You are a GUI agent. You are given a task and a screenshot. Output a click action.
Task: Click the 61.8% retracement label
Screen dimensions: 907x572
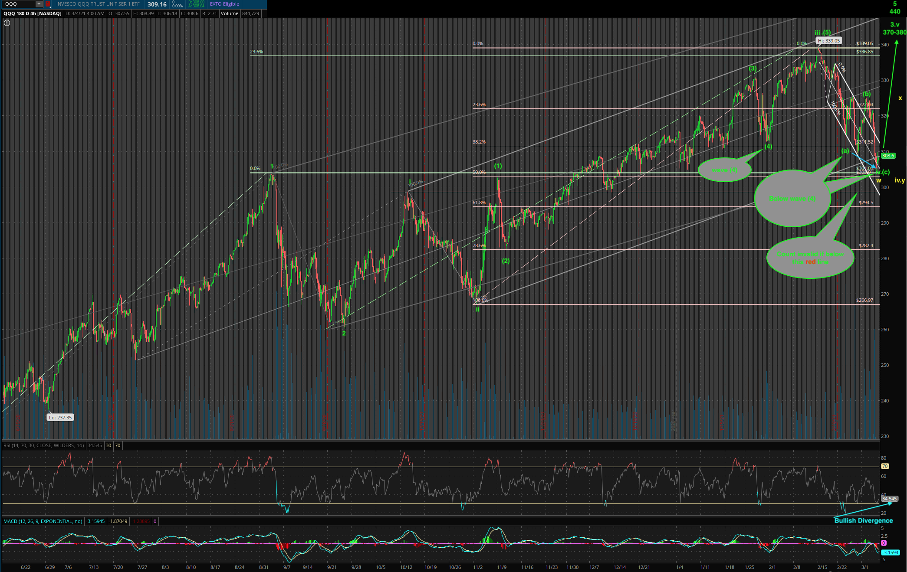[479, 203]
